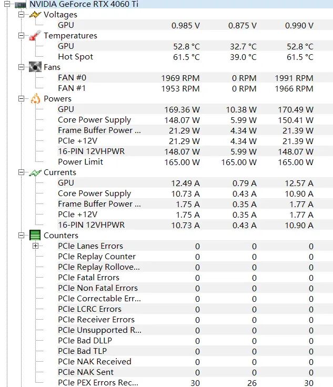
Task: Collapse the Fans section
Action: click(x=21, y=67)
